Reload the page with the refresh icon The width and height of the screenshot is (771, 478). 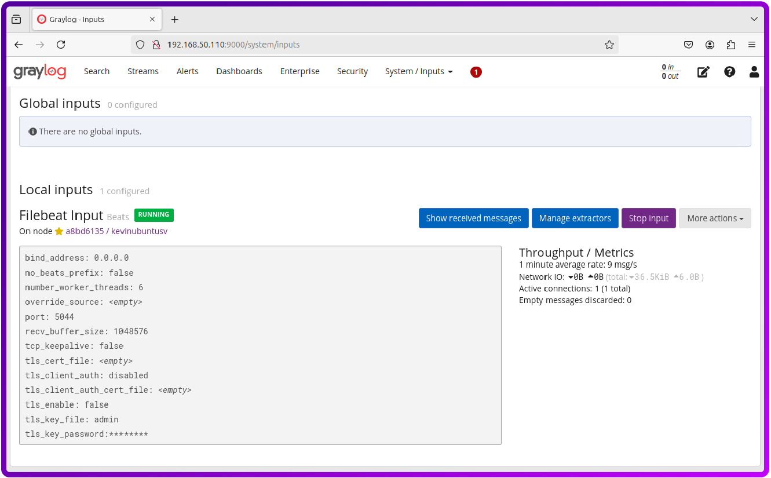pos(60,44)
